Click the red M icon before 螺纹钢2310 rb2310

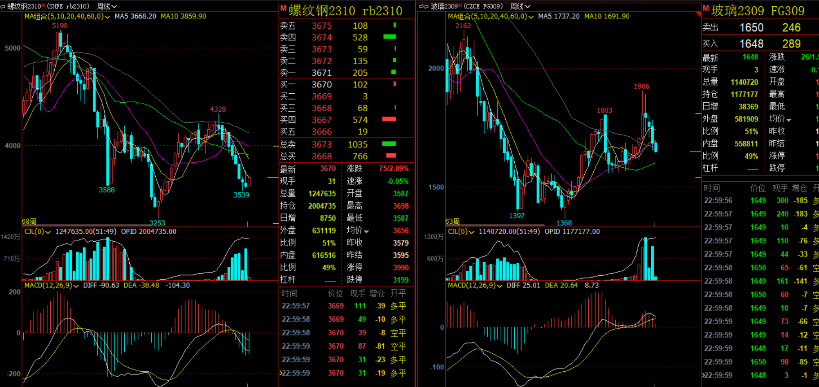coord(283,9)
